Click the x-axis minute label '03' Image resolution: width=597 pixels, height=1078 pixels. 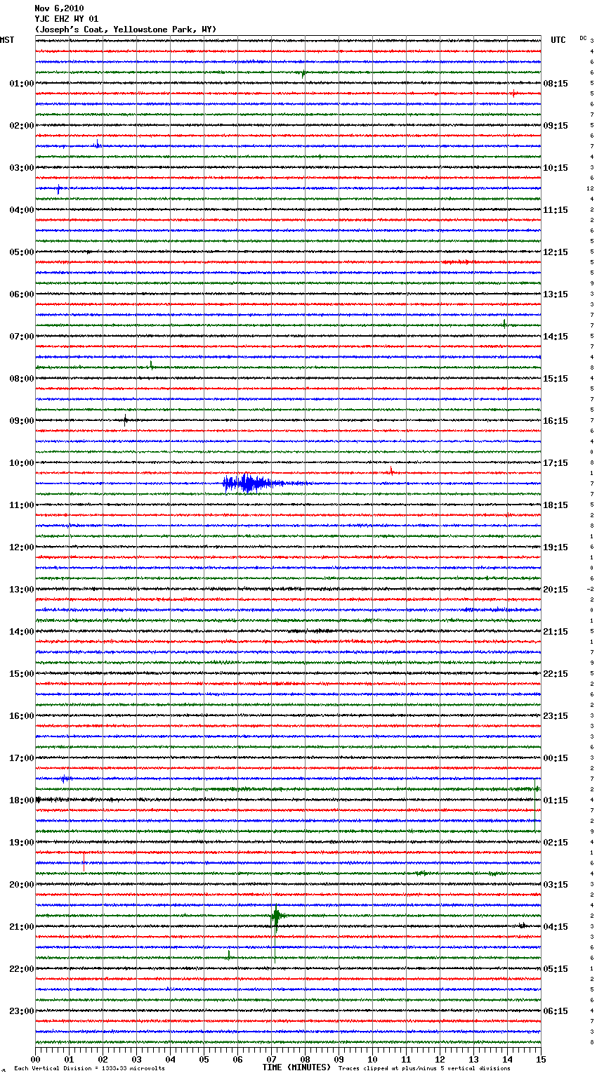[136, 1059]
